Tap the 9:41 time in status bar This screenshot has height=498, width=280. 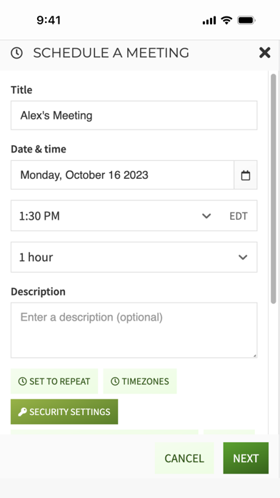tap(49, 20)
